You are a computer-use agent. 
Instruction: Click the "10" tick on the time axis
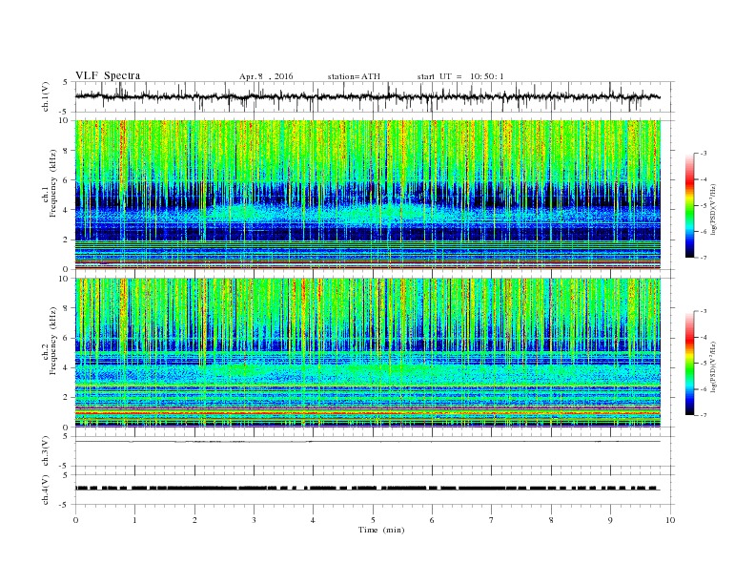670,520
